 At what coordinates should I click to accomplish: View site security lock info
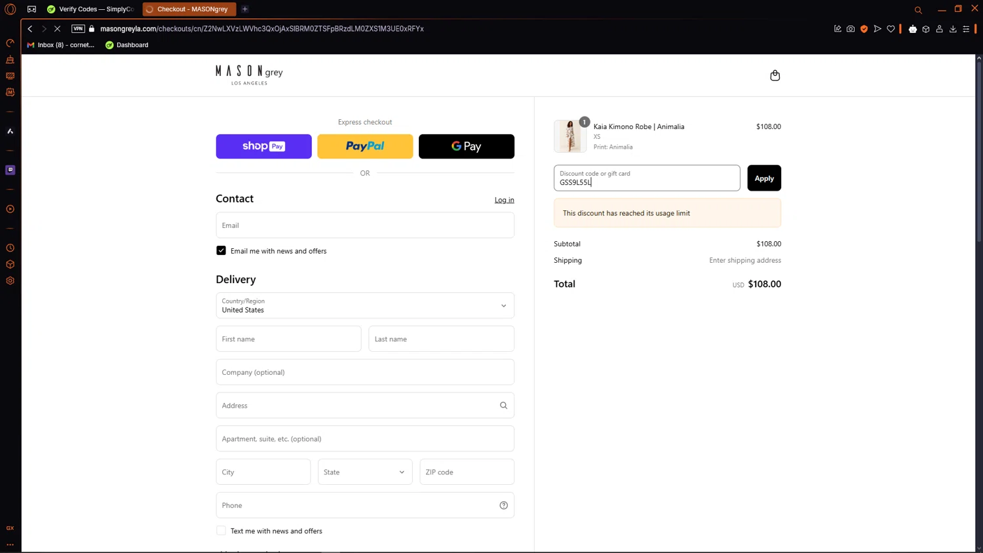coord(92,29)
